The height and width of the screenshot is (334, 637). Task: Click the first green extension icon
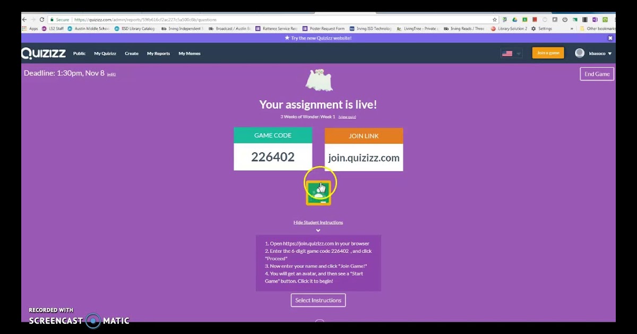tap(504, 20)
